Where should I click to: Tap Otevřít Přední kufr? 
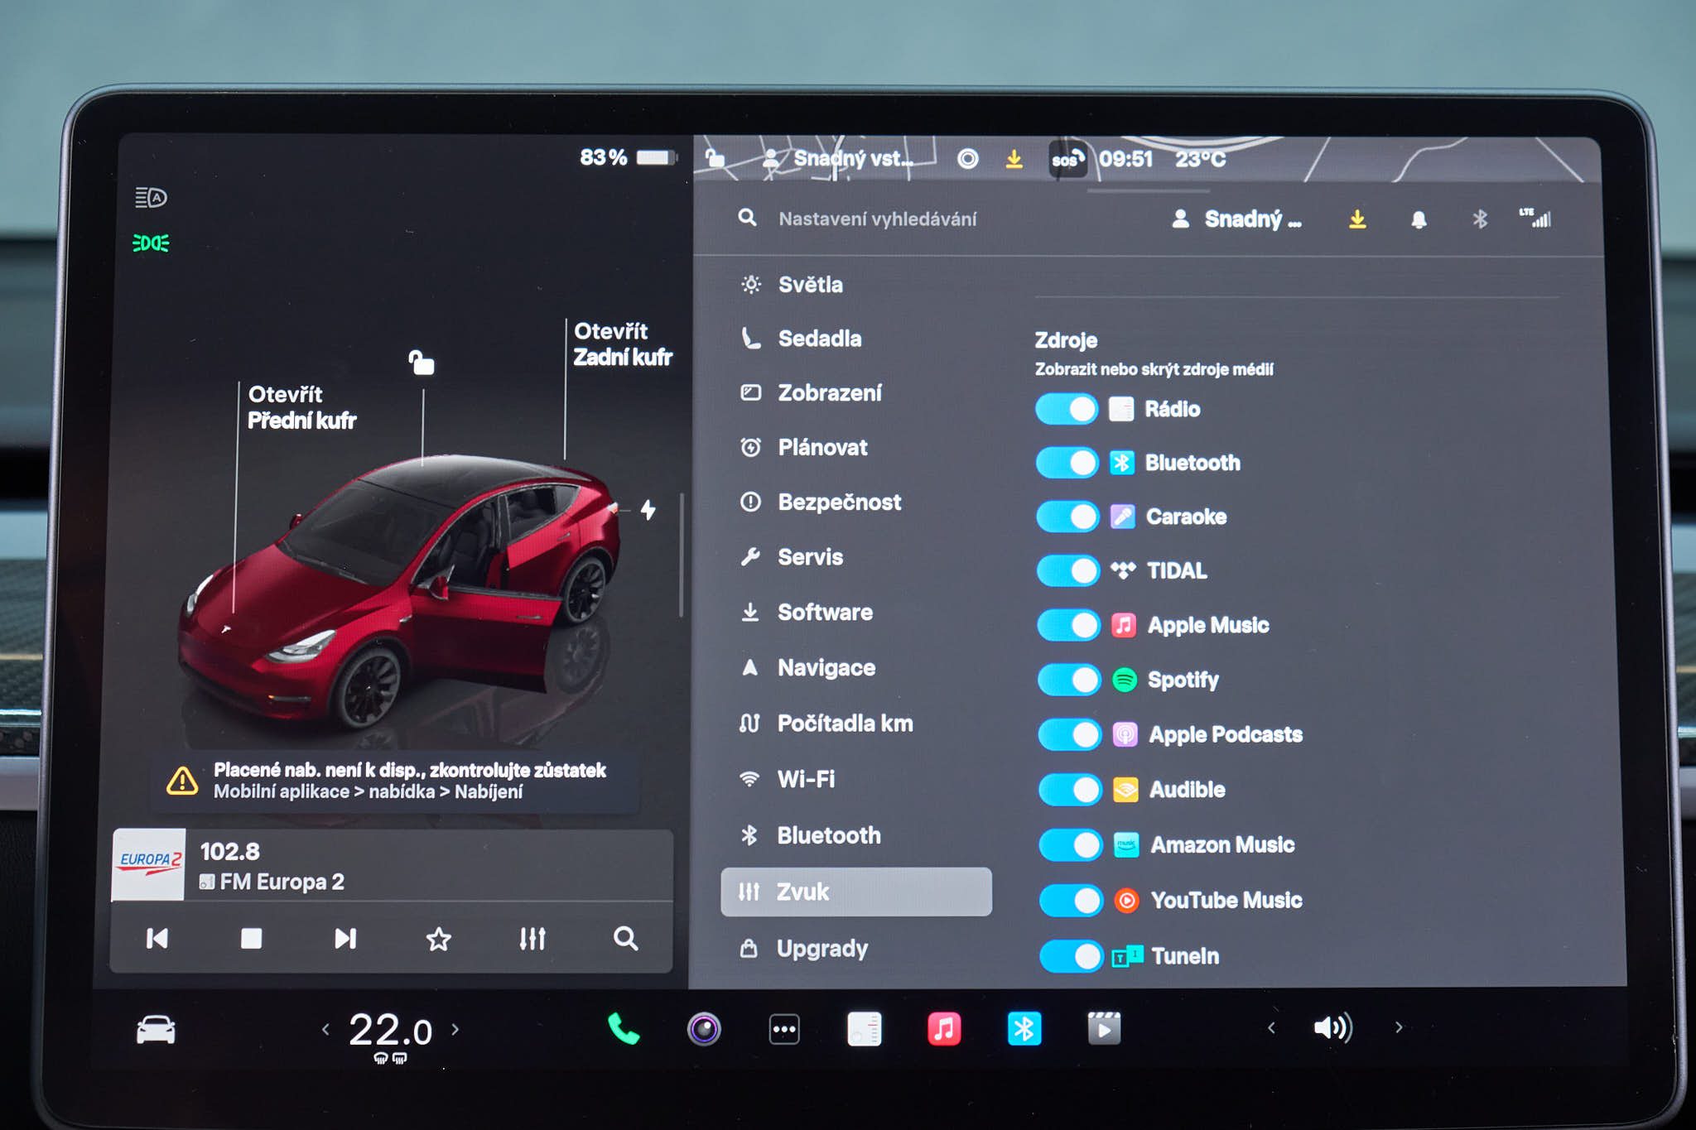(x=301, y=407)
